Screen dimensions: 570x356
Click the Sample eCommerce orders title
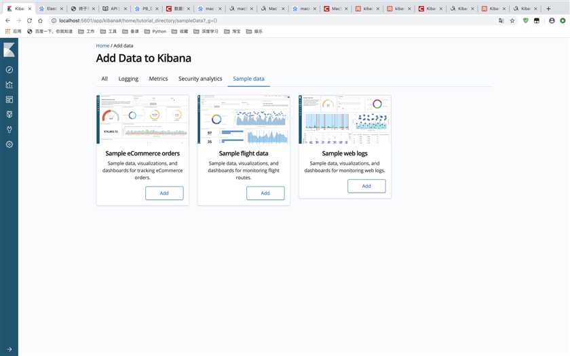142,153
